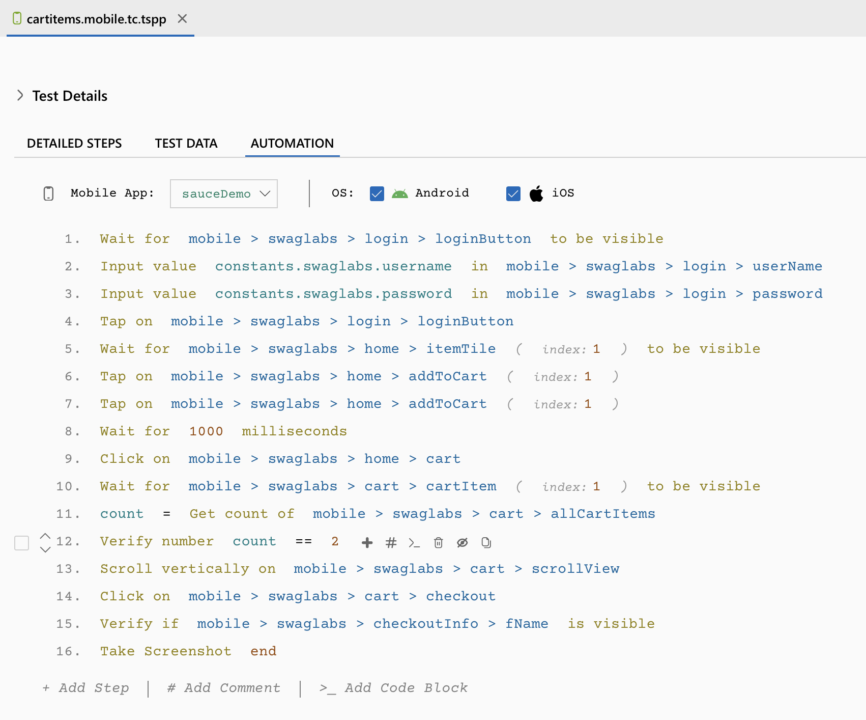
Task: Click the mobile device icon beside Mobile App
Action: point(48,193)
